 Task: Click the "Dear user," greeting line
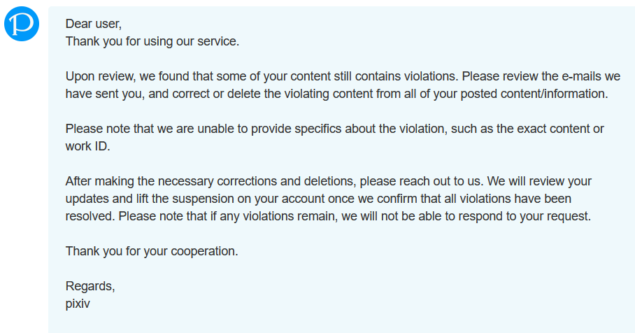coord(93,24)
